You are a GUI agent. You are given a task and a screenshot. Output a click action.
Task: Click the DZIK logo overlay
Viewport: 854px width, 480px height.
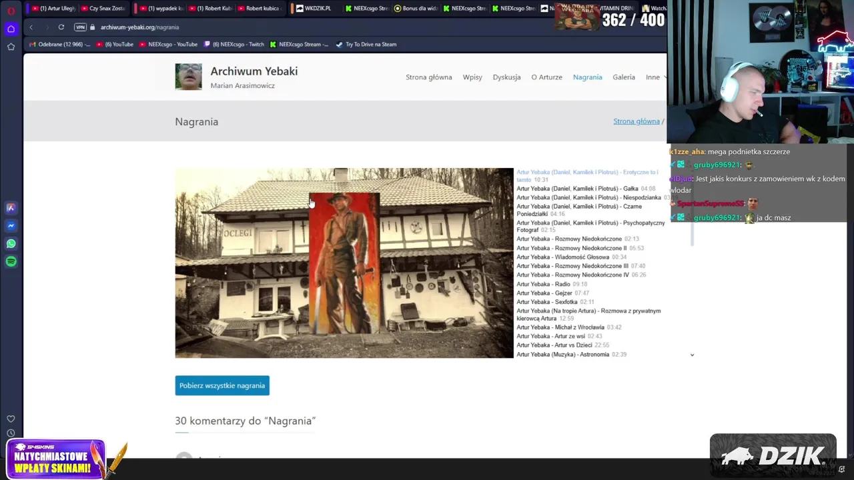pyautogui.click(x=773, y=455)
